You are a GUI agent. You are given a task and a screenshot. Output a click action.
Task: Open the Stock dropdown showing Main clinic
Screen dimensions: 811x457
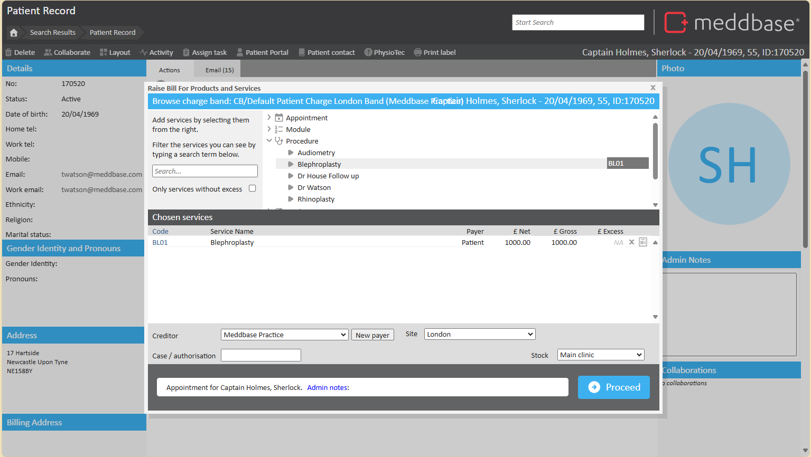pos(600,355)
